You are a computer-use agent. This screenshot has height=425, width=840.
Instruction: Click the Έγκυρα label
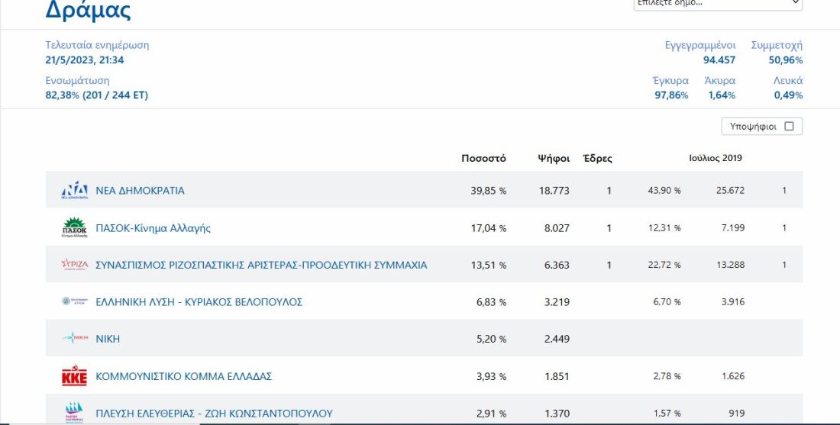670,81
